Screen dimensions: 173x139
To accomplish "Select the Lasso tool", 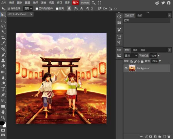I will [x=3, y=26].
